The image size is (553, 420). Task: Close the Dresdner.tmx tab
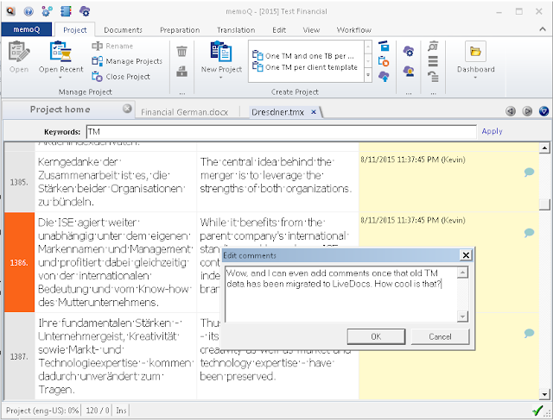coord(313,112)
